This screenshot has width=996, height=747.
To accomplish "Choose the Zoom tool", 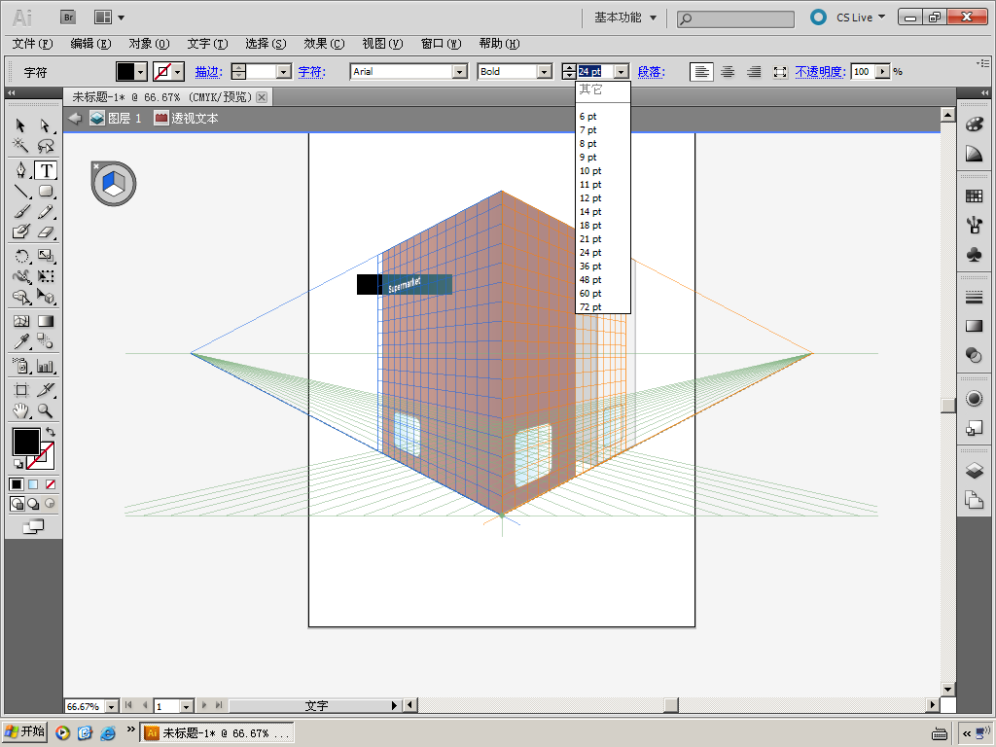I will pos(46,410).
